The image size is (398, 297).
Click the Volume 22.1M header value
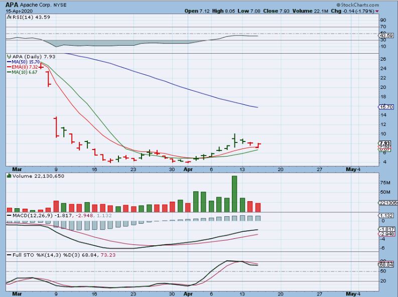[310, 11]
